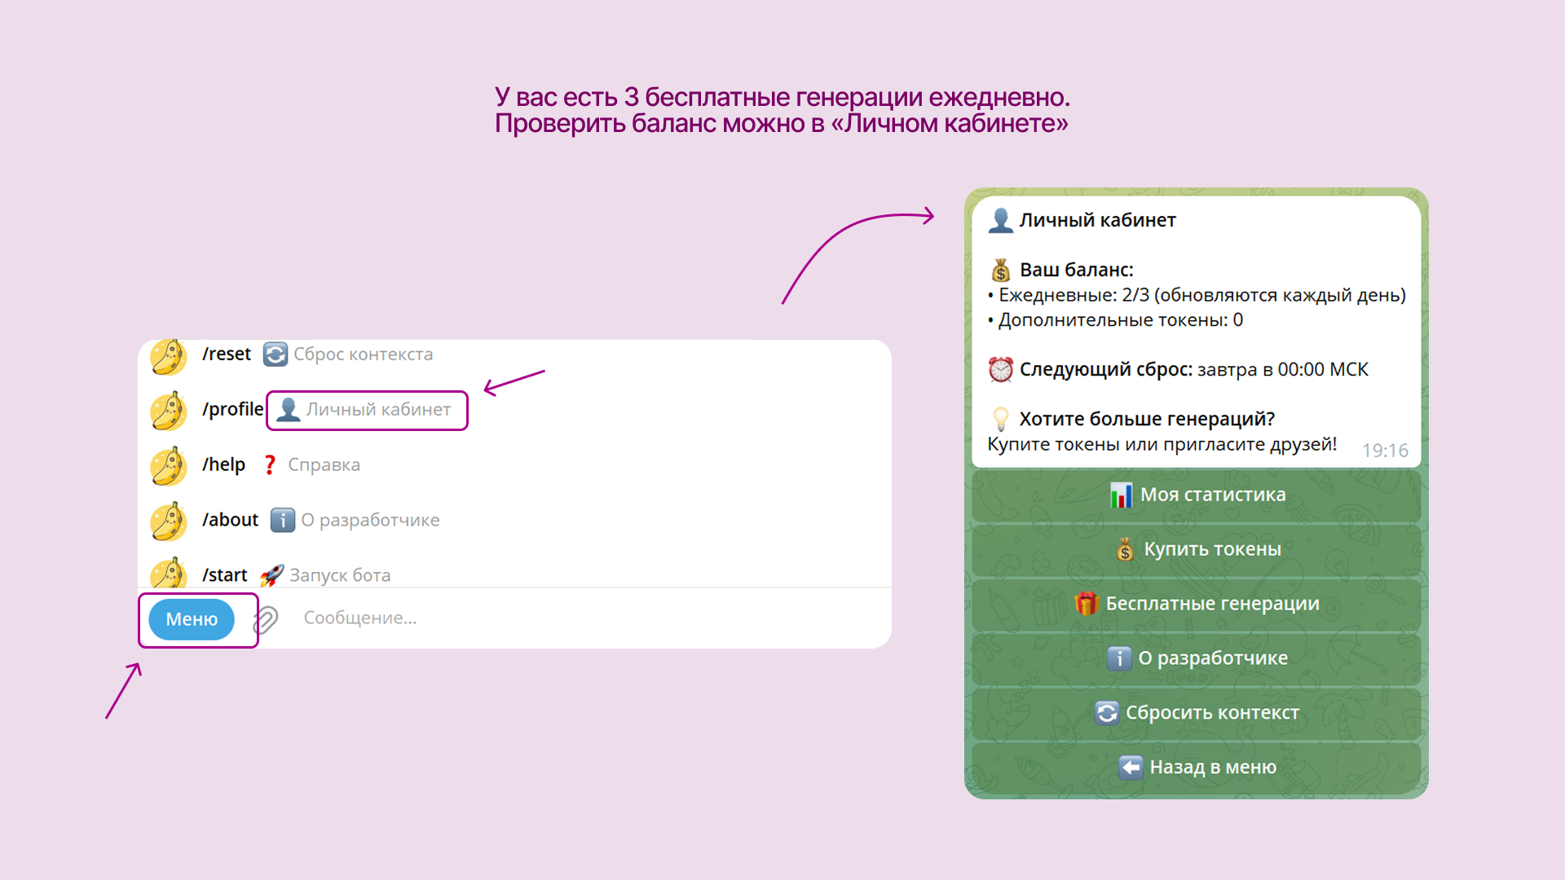Screen dimensions: 1565x880
Task: Select the /profile command
Action: coord(233,409)
